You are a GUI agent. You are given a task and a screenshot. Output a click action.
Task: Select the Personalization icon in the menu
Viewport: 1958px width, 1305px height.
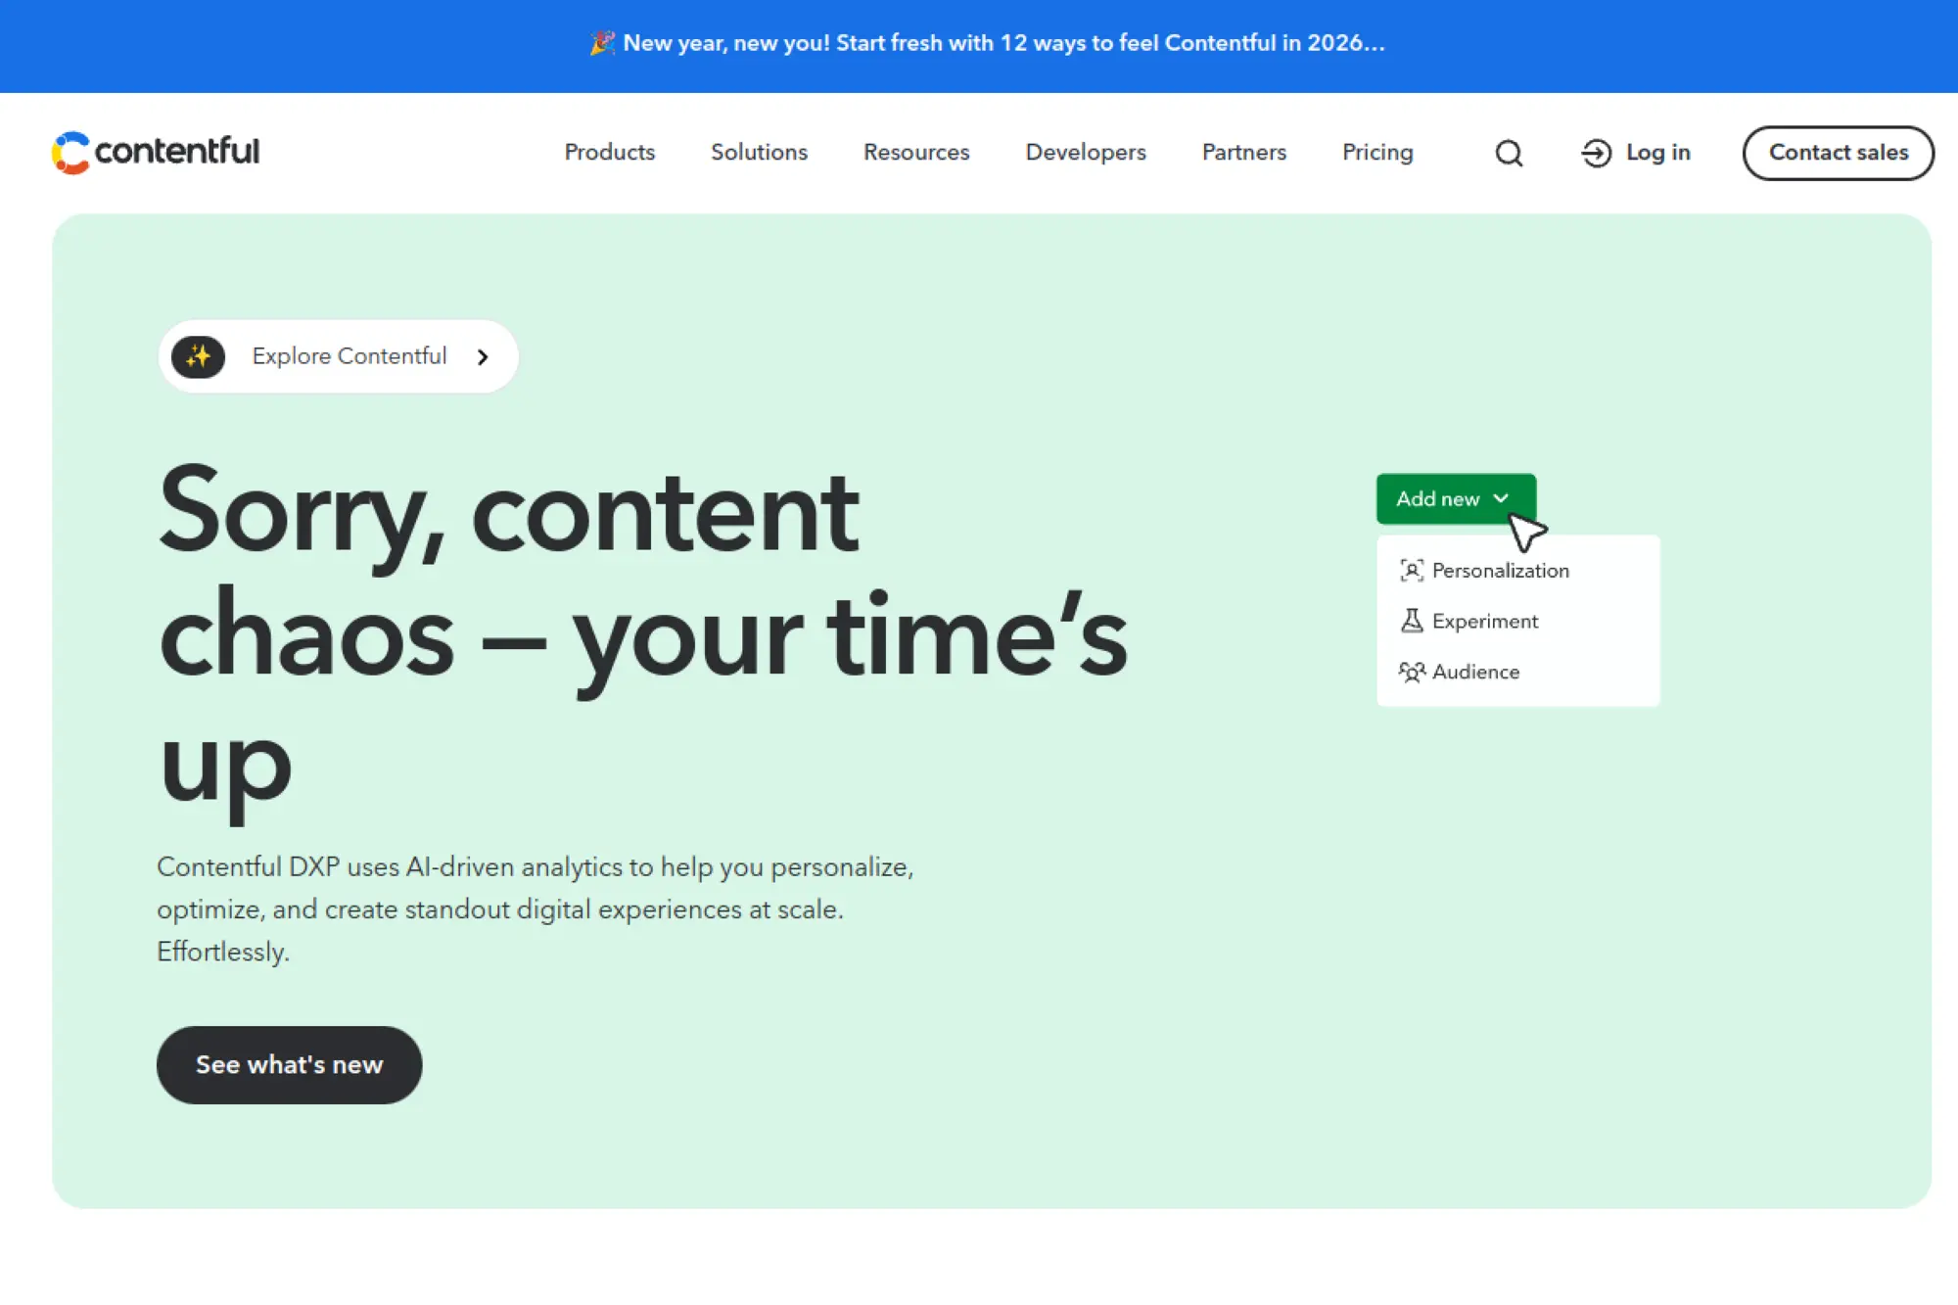click(1411, 570)
